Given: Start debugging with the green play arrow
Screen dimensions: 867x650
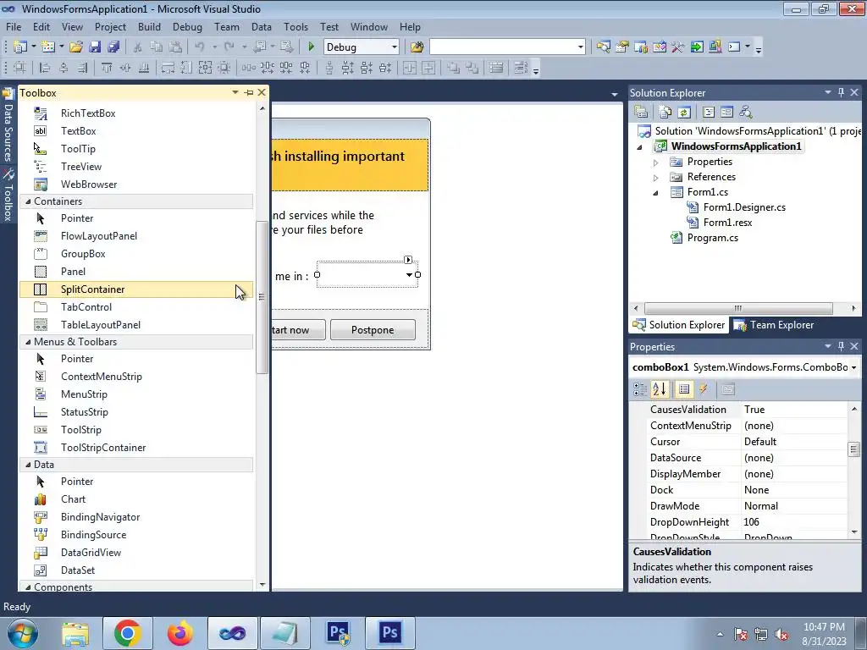Looking at the screenshot, I should click(311, 47).
